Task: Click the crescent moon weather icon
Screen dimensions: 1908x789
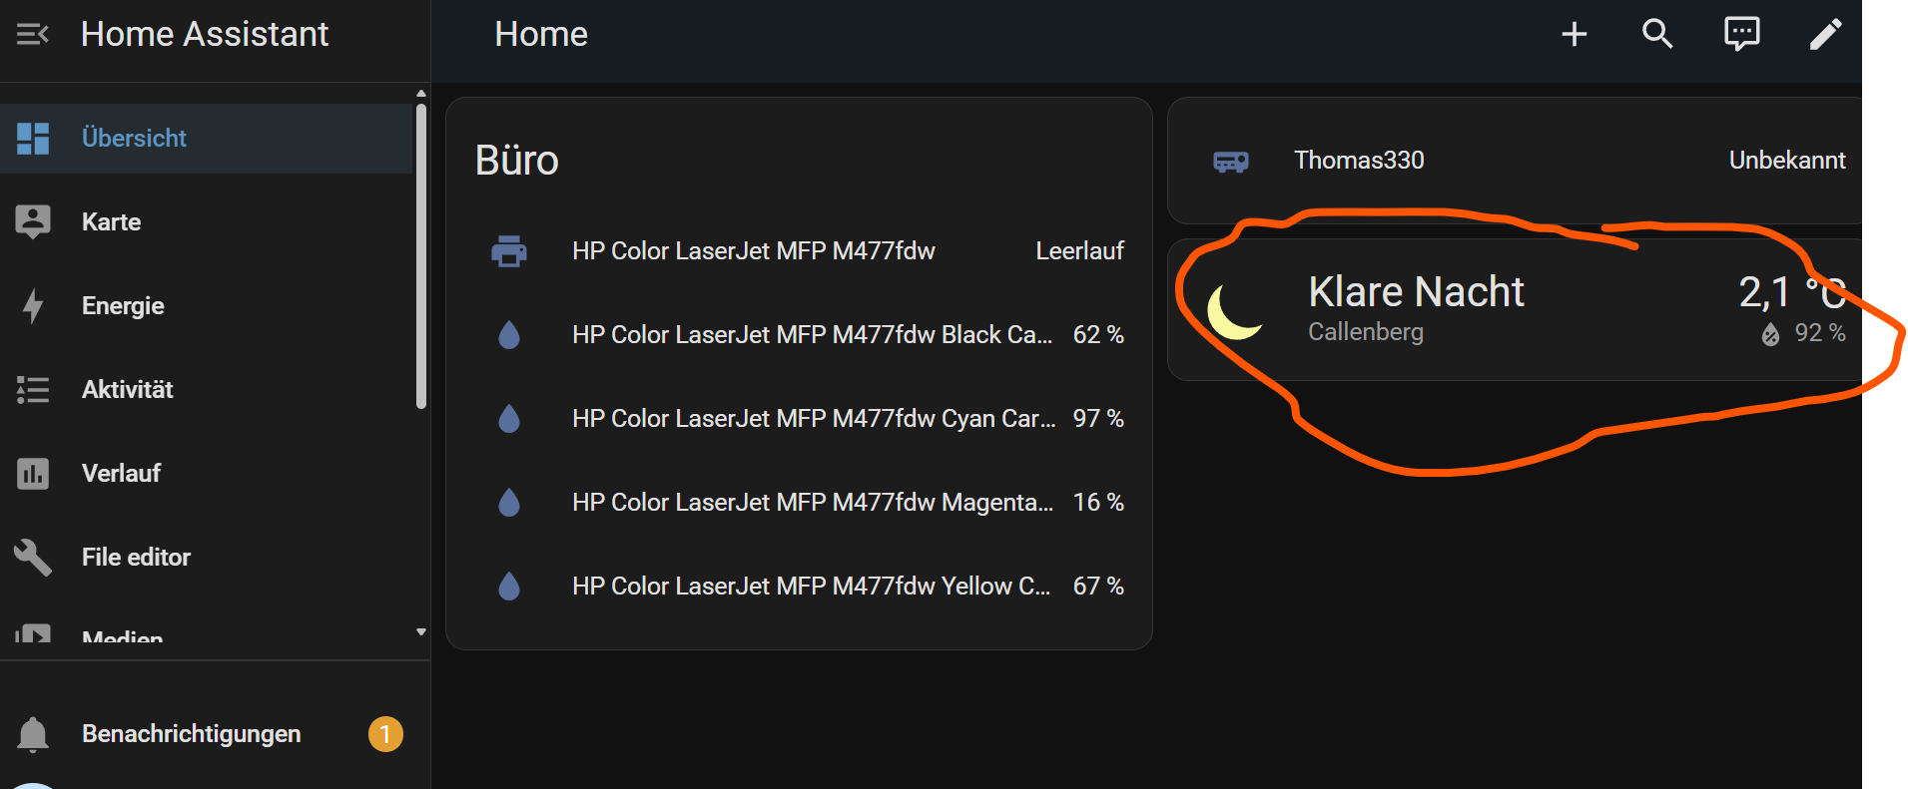Action: pos(1234,311)
